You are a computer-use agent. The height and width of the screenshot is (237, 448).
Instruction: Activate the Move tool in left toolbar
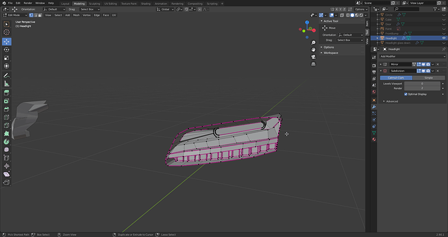point(6,42)
